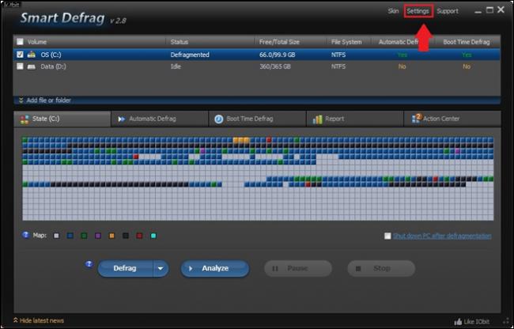Click the Data (D:) drive icon
Screen dimensions: 514x329
pyautogui.click(x=32, y=66)
